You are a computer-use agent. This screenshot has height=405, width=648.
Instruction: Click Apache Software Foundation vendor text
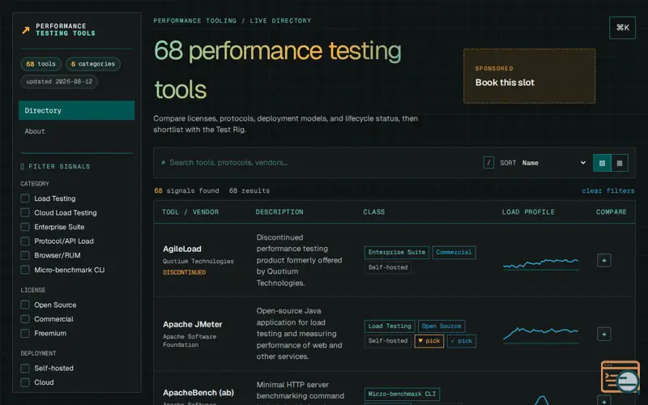pyautogui.click(x=190, y=340)
